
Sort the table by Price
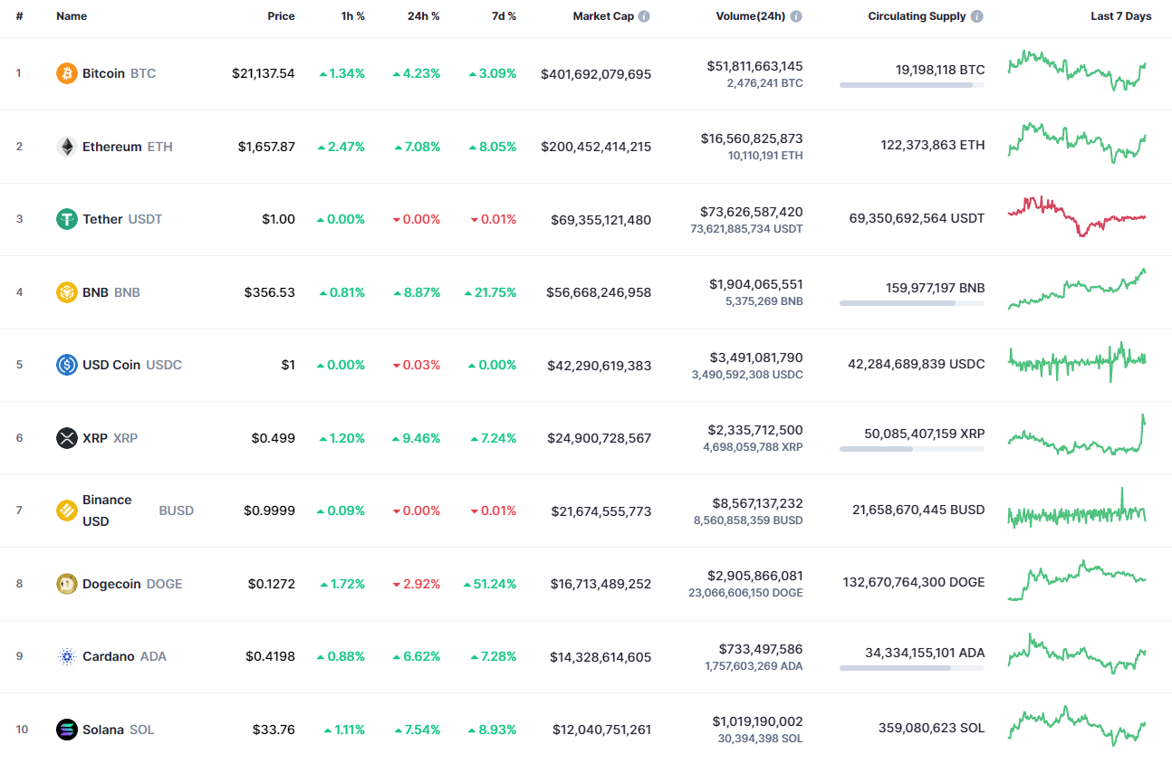click(x=281, y=15)
